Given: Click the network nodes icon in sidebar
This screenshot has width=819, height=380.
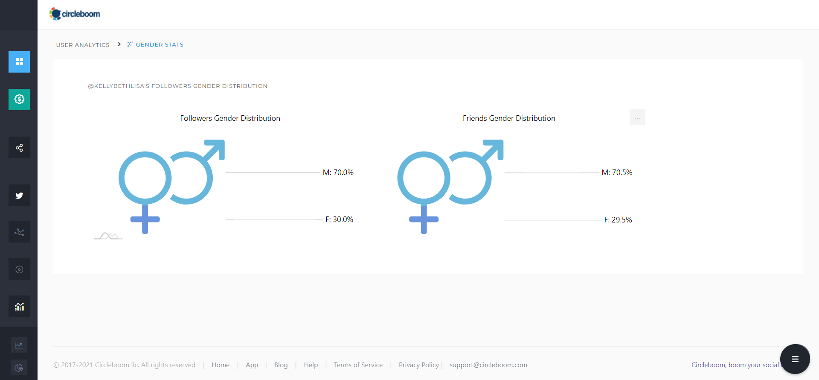Looking at the screenshot, I should 19,232.
